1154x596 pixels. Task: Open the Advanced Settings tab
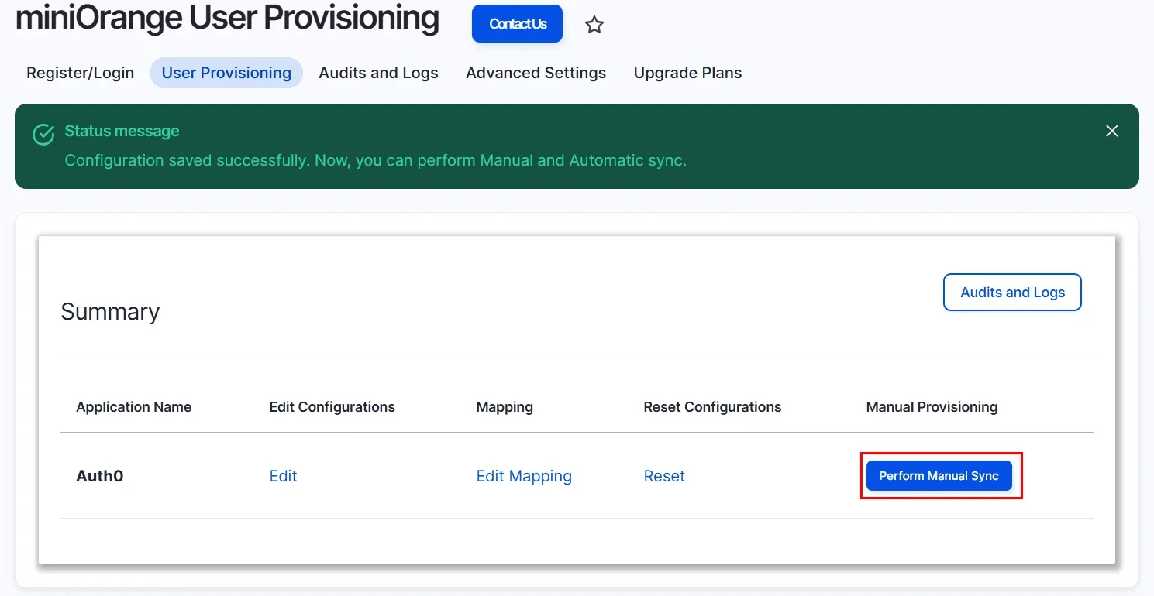point(536,73)
